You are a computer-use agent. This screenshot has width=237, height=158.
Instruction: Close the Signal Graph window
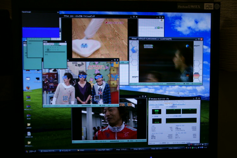coord(58,12)
